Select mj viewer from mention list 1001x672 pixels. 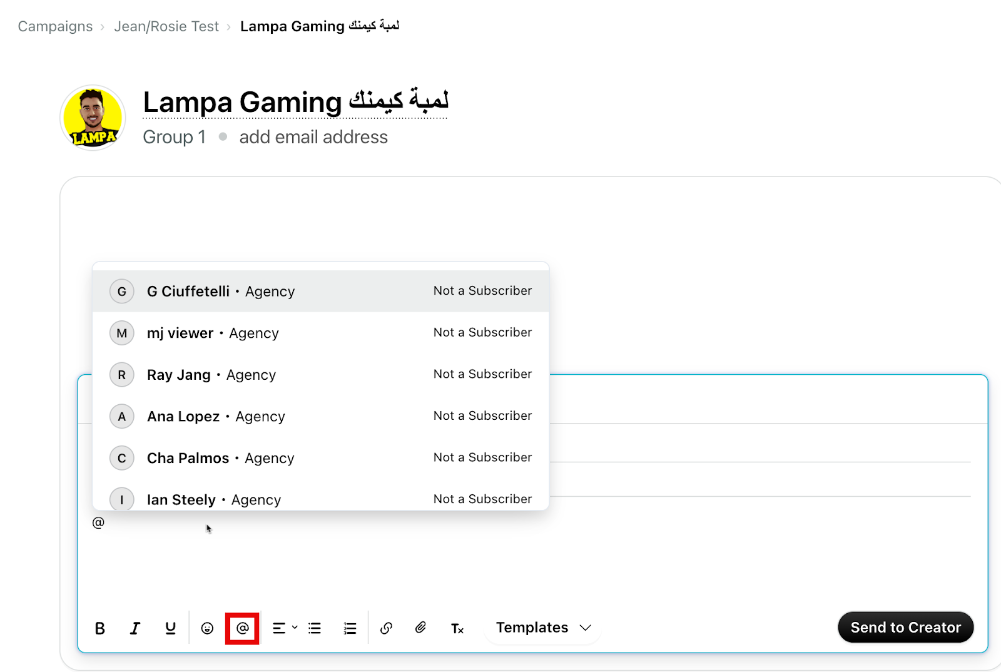tap(320, 333)
